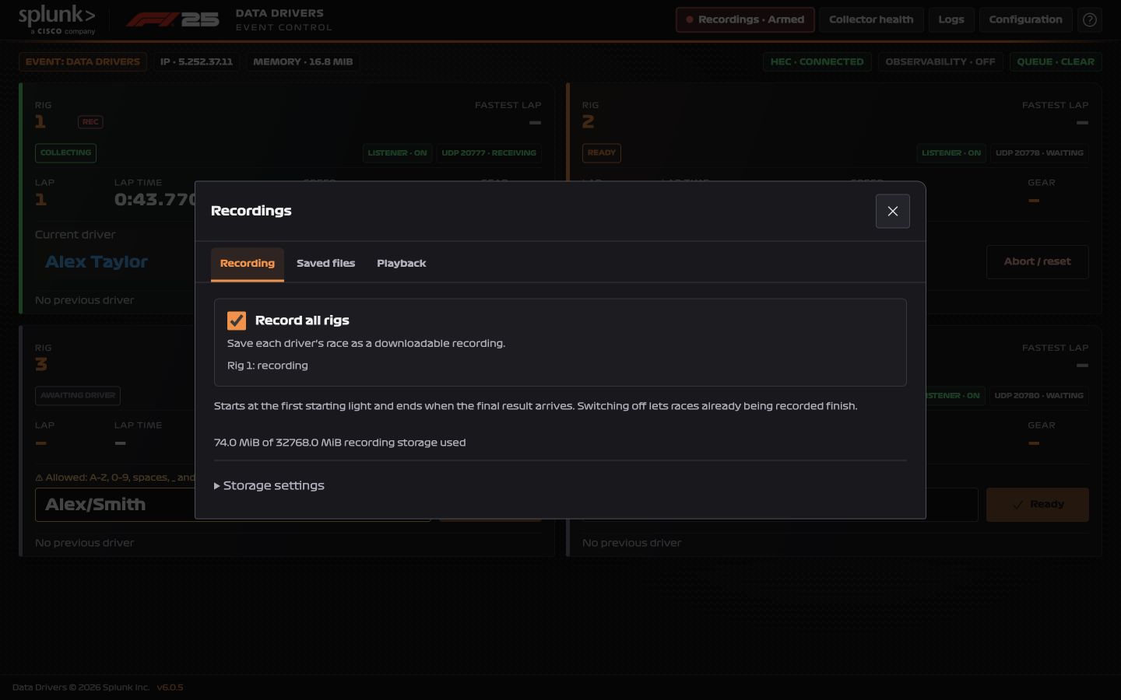Click UDP 20778 · WAITING badge

point(1039,153)
